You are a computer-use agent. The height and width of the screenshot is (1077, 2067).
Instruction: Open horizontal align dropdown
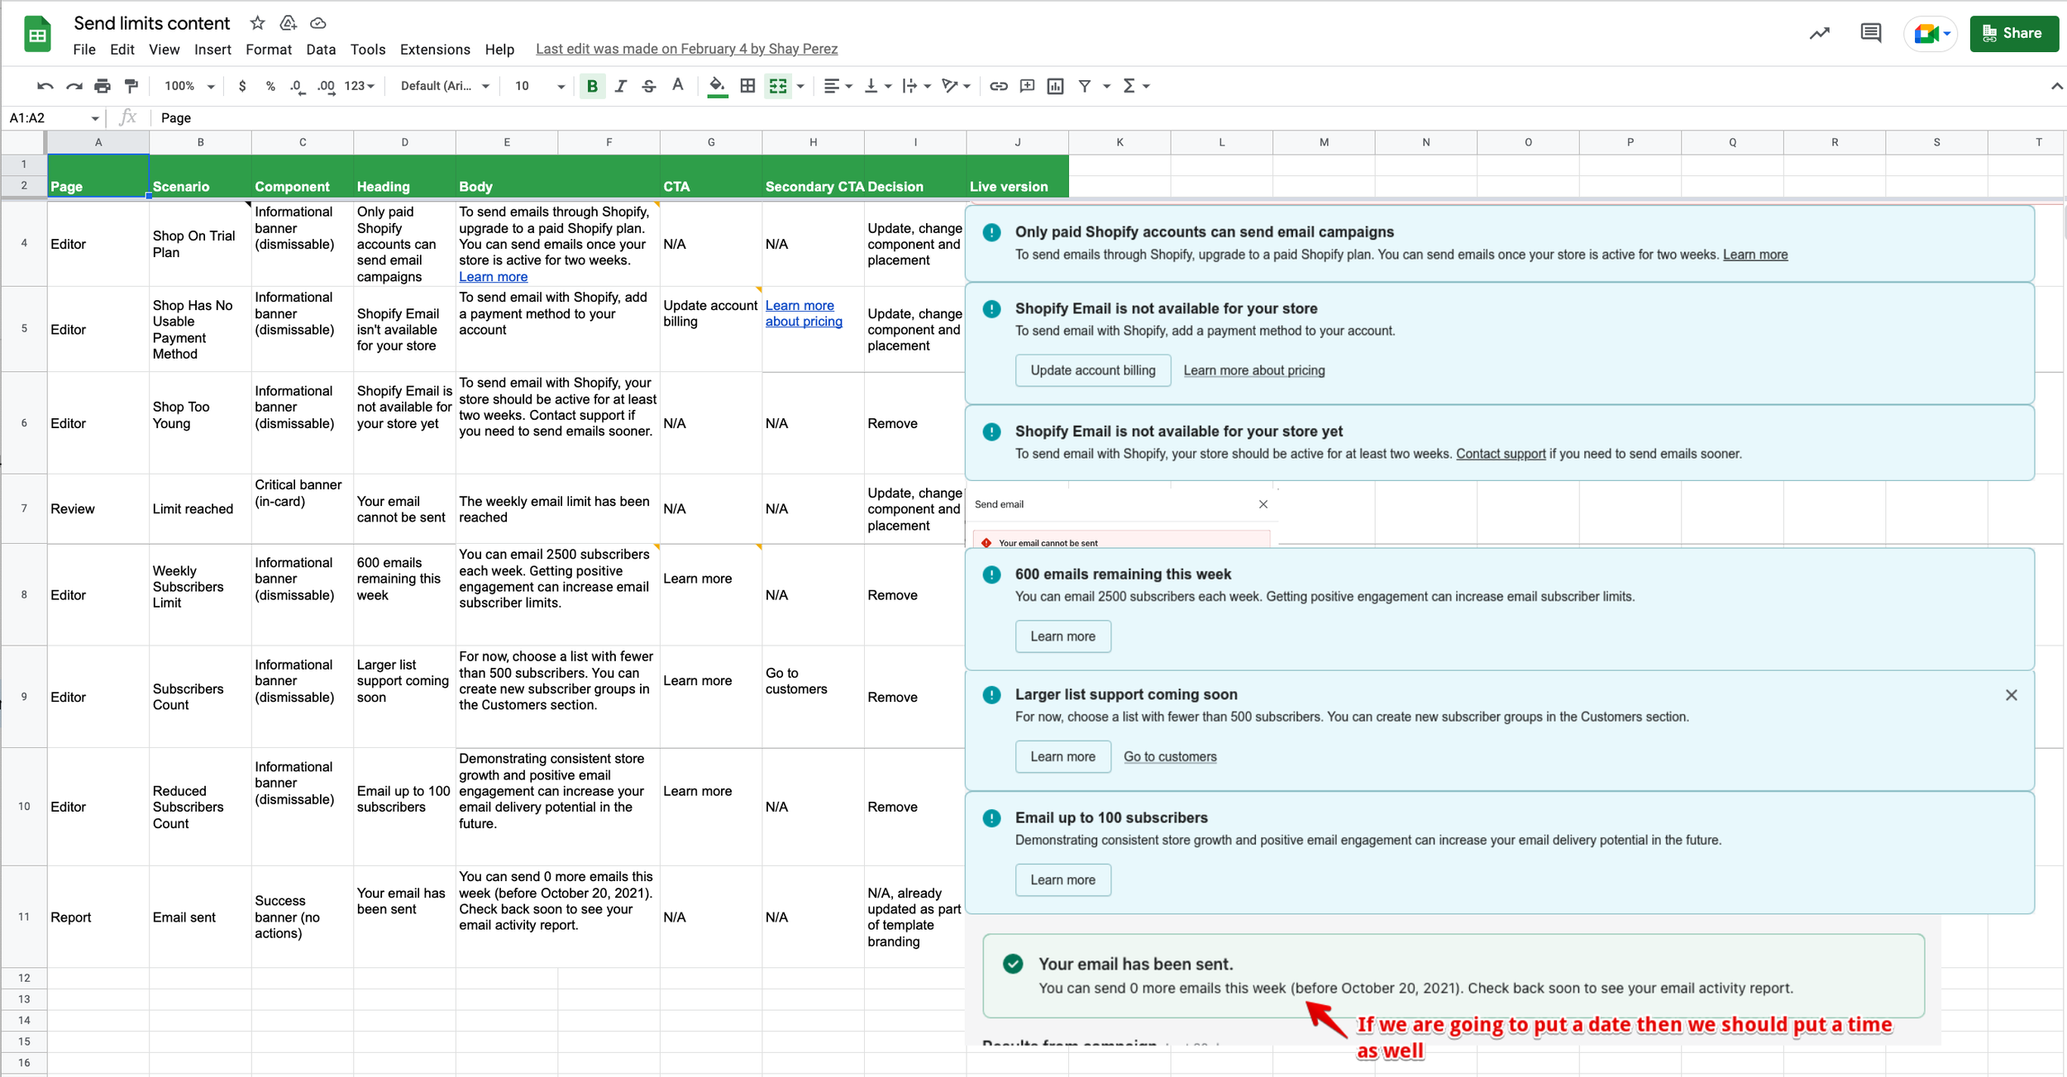pyautogui.click(x=838, y=86)
